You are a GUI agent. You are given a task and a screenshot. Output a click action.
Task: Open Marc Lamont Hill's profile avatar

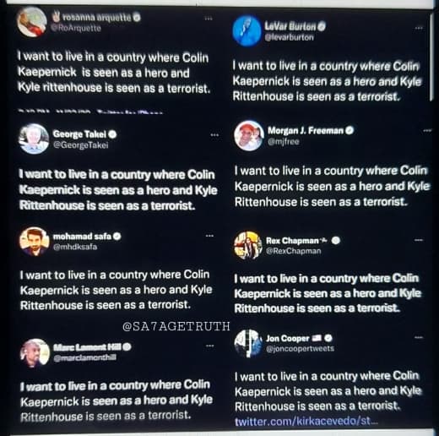tap(35, 353)
